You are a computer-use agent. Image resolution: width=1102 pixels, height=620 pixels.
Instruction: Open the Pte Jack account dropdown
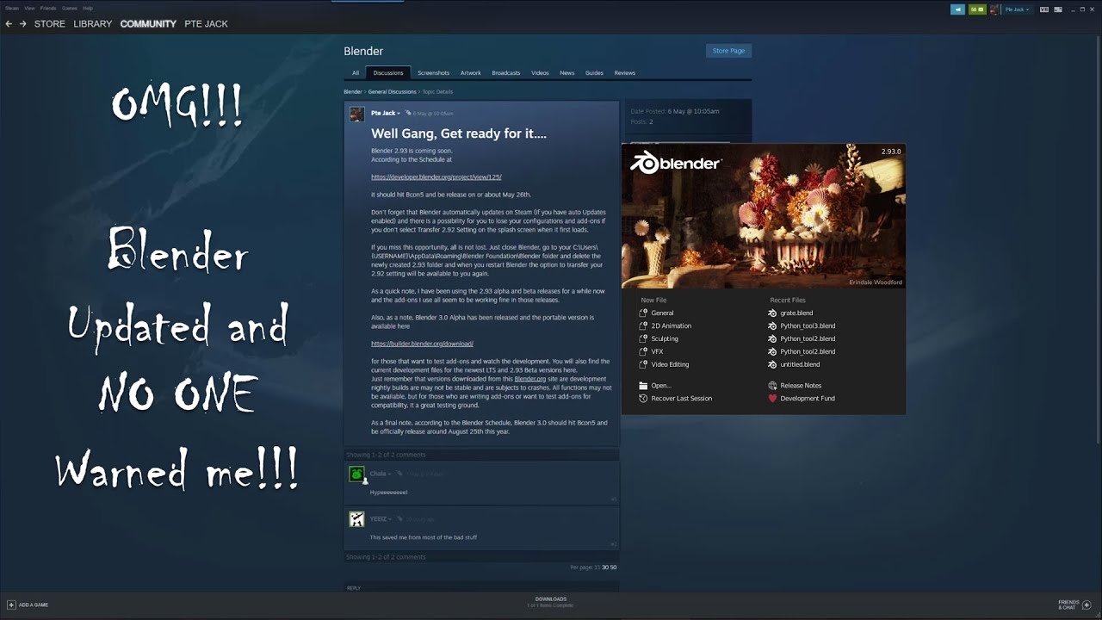click(x=1018, y=9)
